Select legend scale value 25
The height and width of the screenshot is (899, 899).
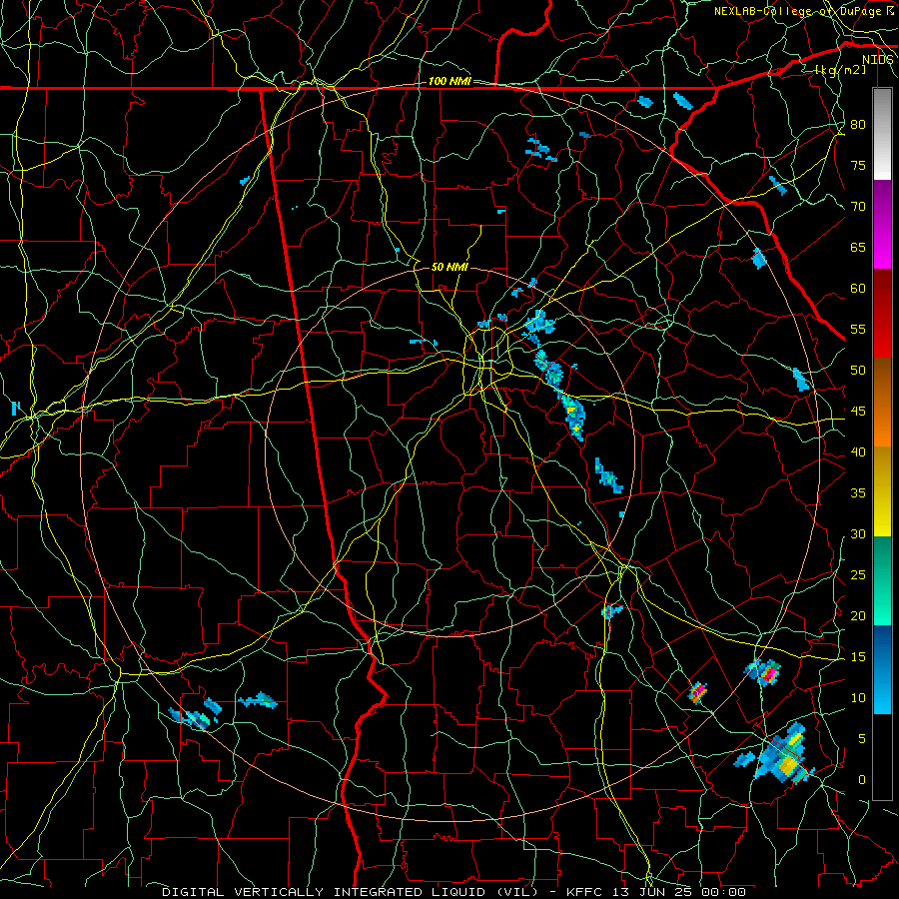point(858,575)
